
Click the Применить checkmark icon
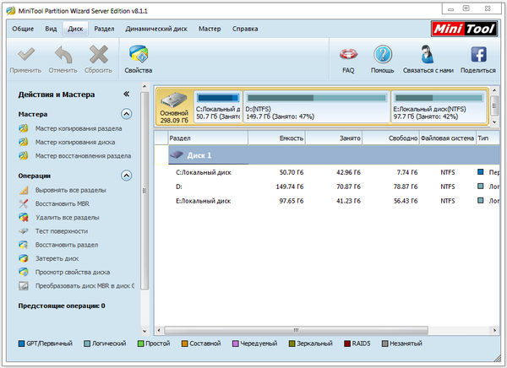tap(26, 54)
